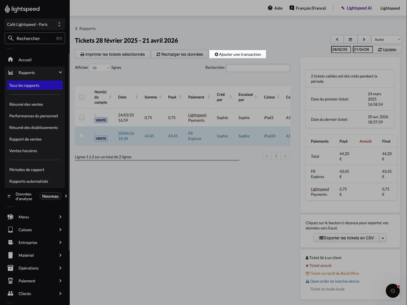
Task: Open the sidebar Rechercher search box
Action: 35,38
